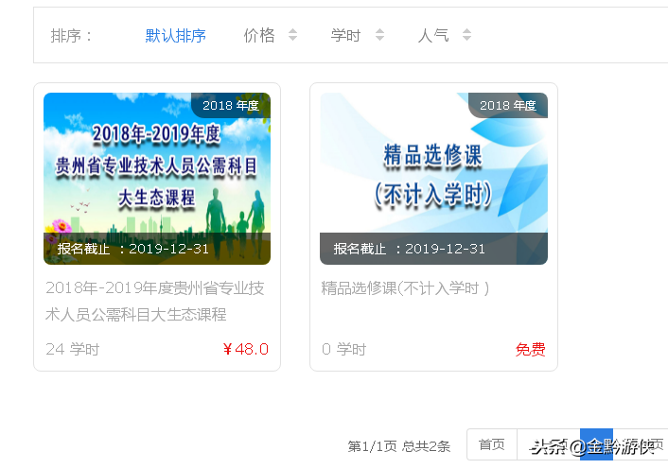The height and width of the screenshot is (469, 668).
Task: Select 默认排序 sorting option
Action: coord(176,35)
